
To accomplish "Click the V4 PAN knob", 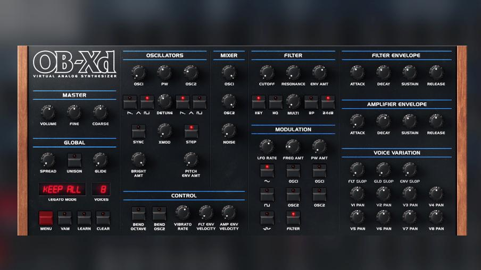I will click(x=436, y=194).
